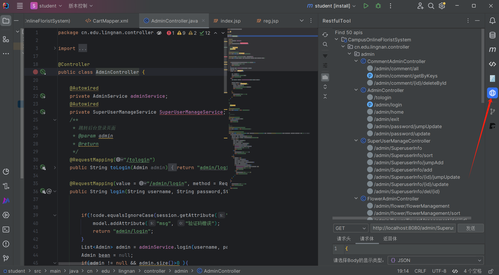Open the Git tool window at bottom left

point(6,258)
